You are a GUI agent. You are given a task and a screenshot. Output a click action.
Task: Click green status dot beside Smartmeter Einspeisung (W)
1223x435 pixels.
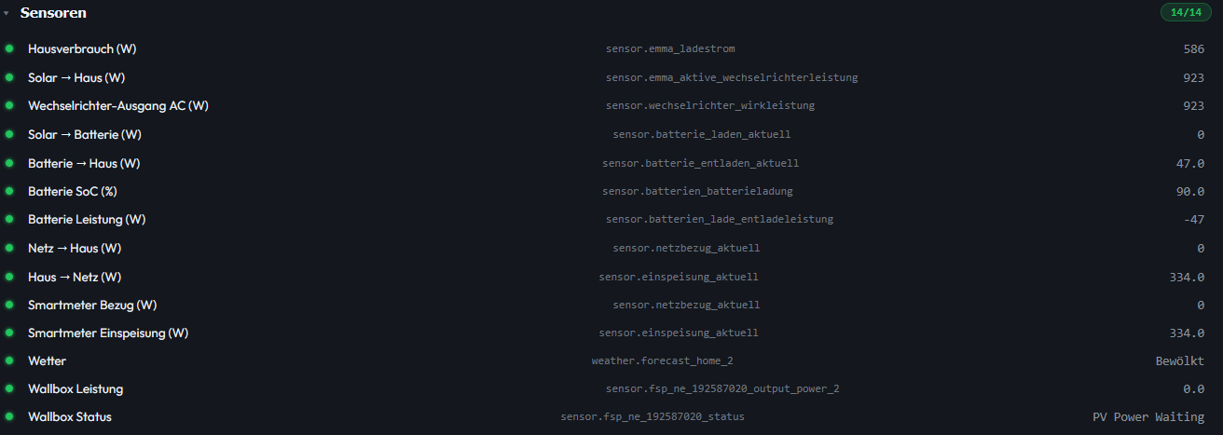[9, 333]
